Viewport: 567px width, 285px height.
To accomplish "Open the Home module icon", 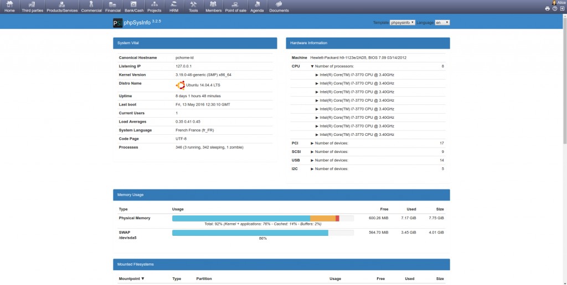I will pyautogui.click(x=9, y=7).
